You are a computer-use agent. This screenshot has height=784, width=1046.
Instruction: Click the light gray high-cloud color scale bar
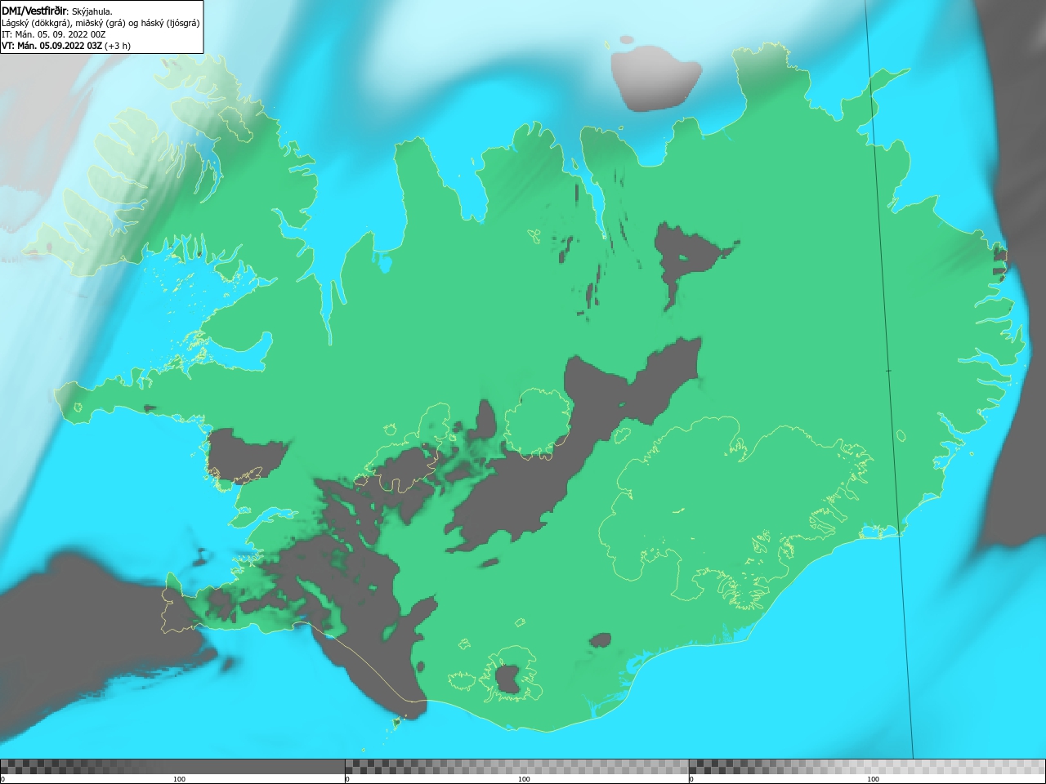[x=867, y=767]
